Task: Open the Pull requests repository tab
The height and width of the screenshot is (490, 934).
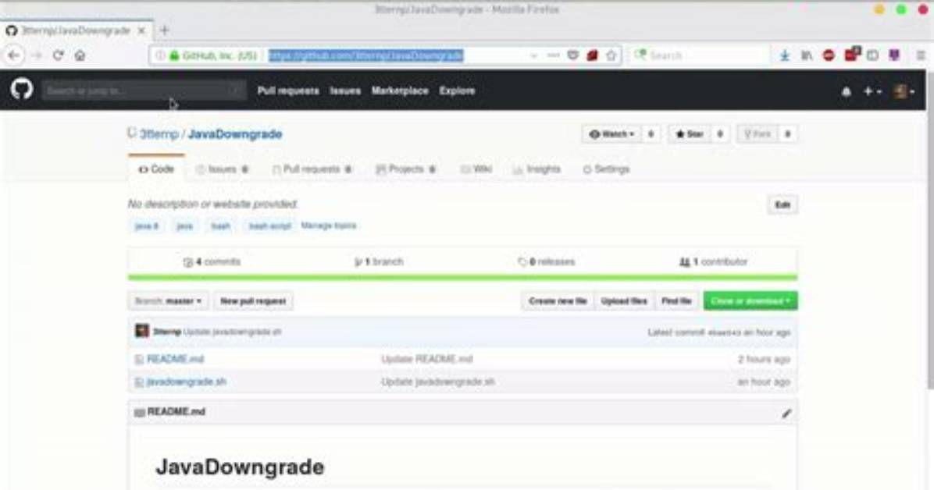Action: (x=312, y=169)
